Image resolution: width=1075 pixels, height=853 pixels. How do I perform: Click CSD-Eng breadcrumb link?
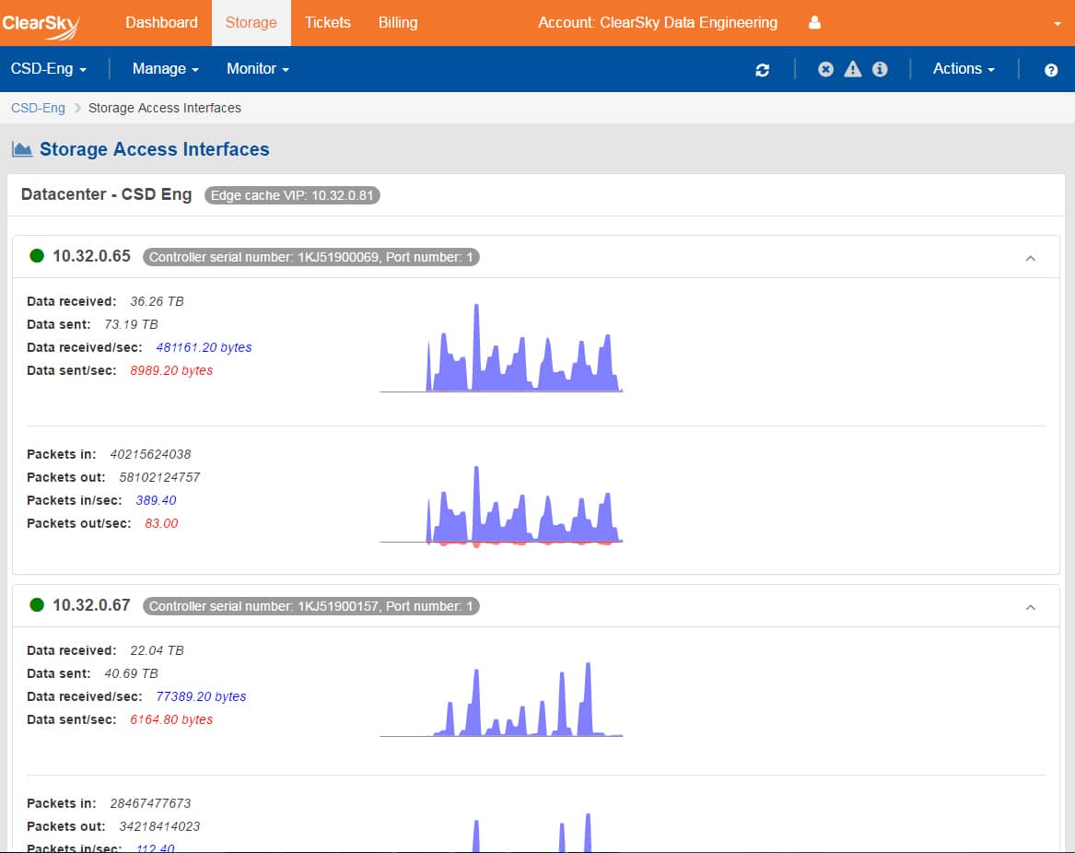[38, 108]
